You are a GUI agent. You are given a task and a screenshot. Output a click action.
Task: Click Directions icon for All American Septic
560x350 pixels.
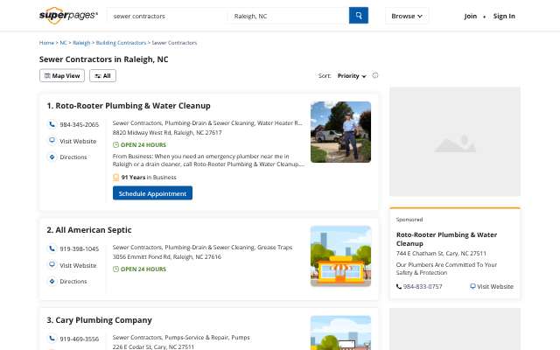tap(52, 281)
